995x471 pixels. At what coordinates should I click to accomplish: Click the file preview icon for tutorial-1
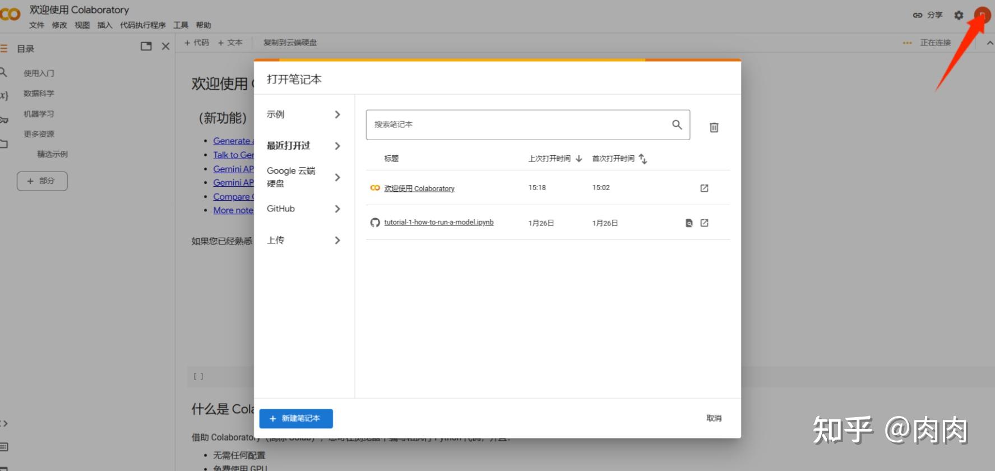[x=689, y=223]
